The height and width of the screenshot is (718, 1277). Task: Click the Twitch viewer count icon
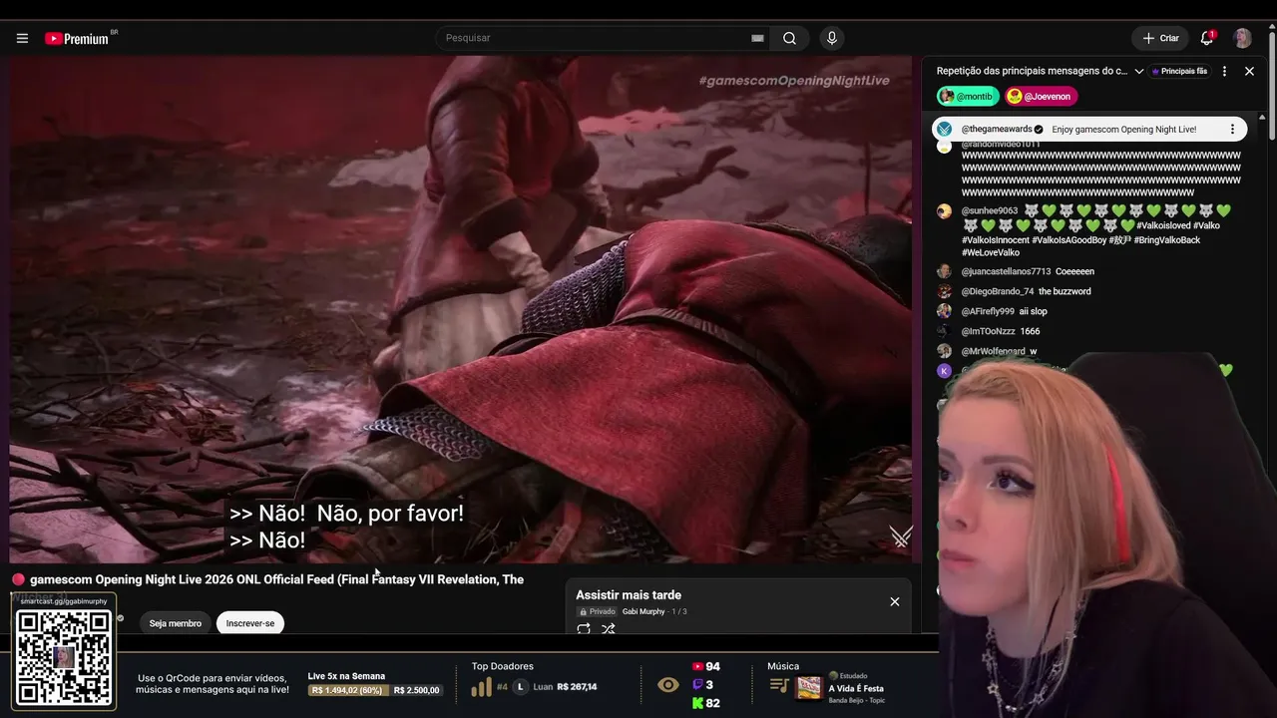coord(697,685)
